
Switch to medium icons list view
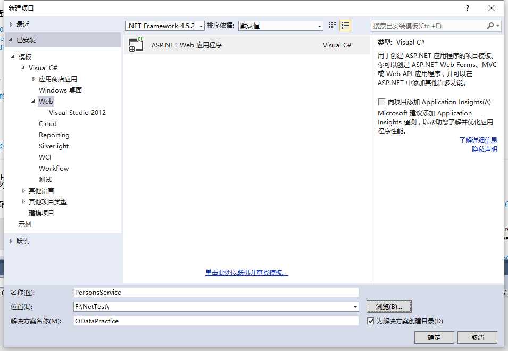coord(345,26)
